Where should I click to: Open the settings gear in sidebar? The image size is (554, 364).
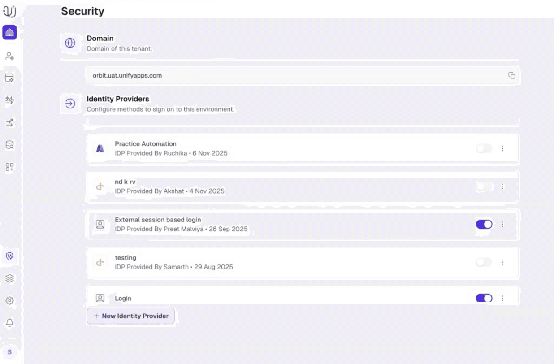tap(9, 301)
